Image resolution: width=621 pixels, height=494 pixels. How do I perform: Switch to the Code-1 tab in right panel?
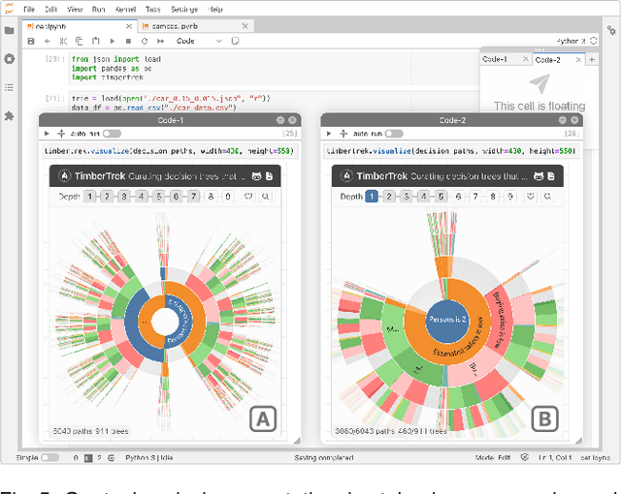[495, 60]
